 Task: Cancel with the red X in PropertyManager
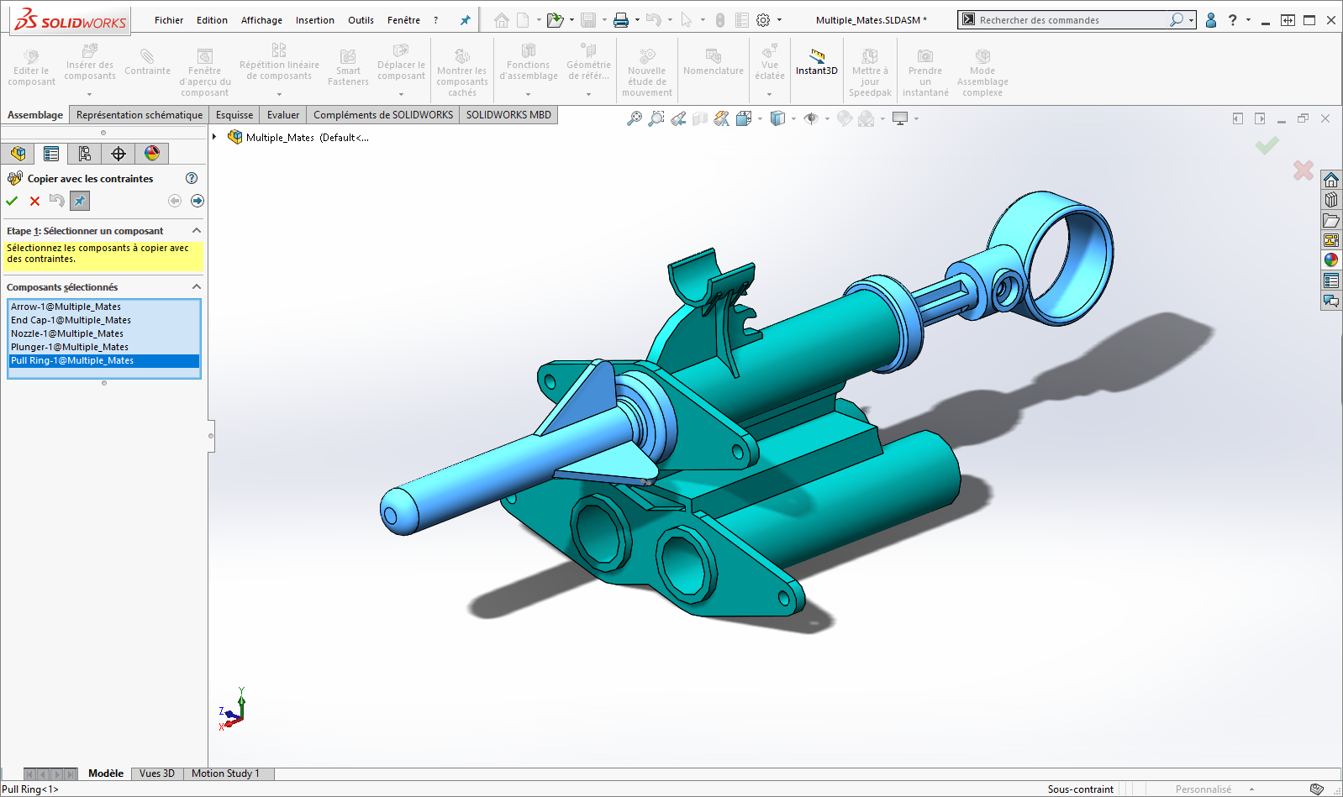click(34, 201)
